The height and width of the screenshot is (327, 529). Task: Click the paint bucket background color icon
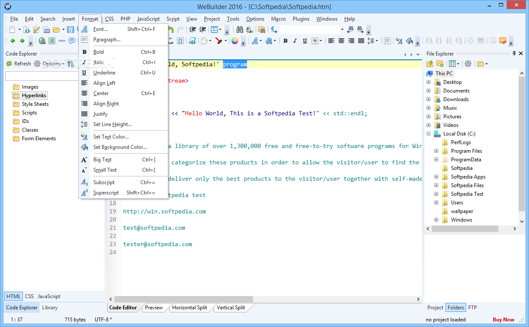click(x=409, y=41)
